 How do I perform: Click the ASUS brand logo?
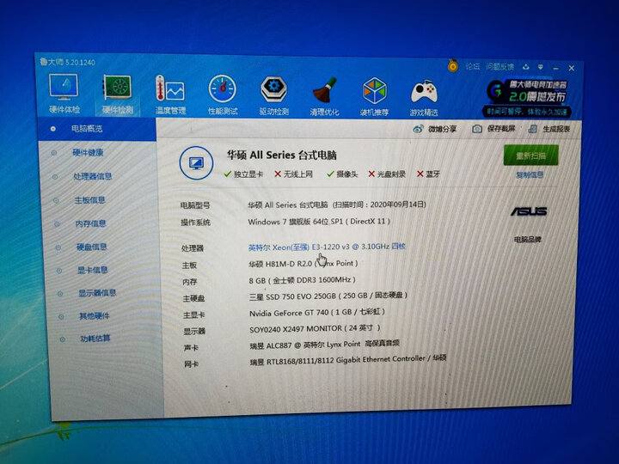pyautogui.click(x=529, y=211)
